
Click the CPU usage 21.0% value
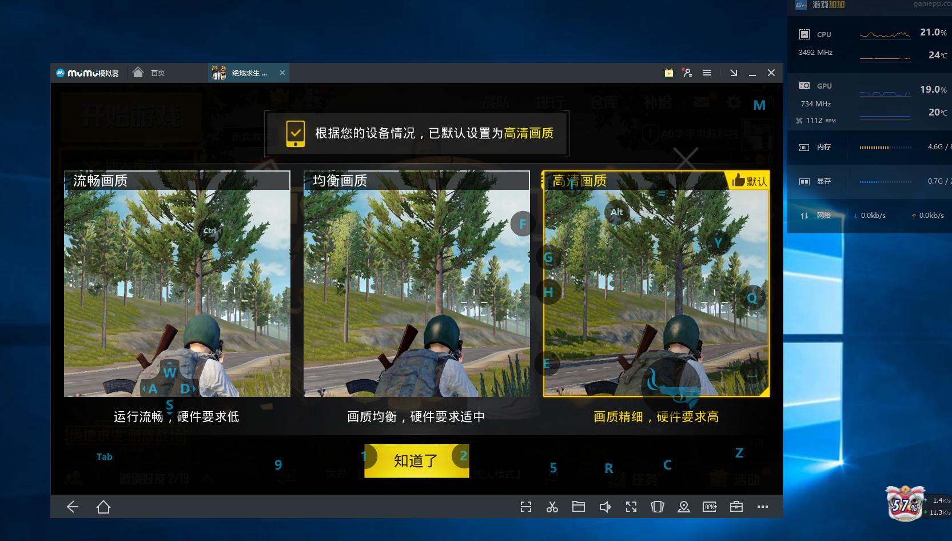pyautogui.click(x=933, y=33)
